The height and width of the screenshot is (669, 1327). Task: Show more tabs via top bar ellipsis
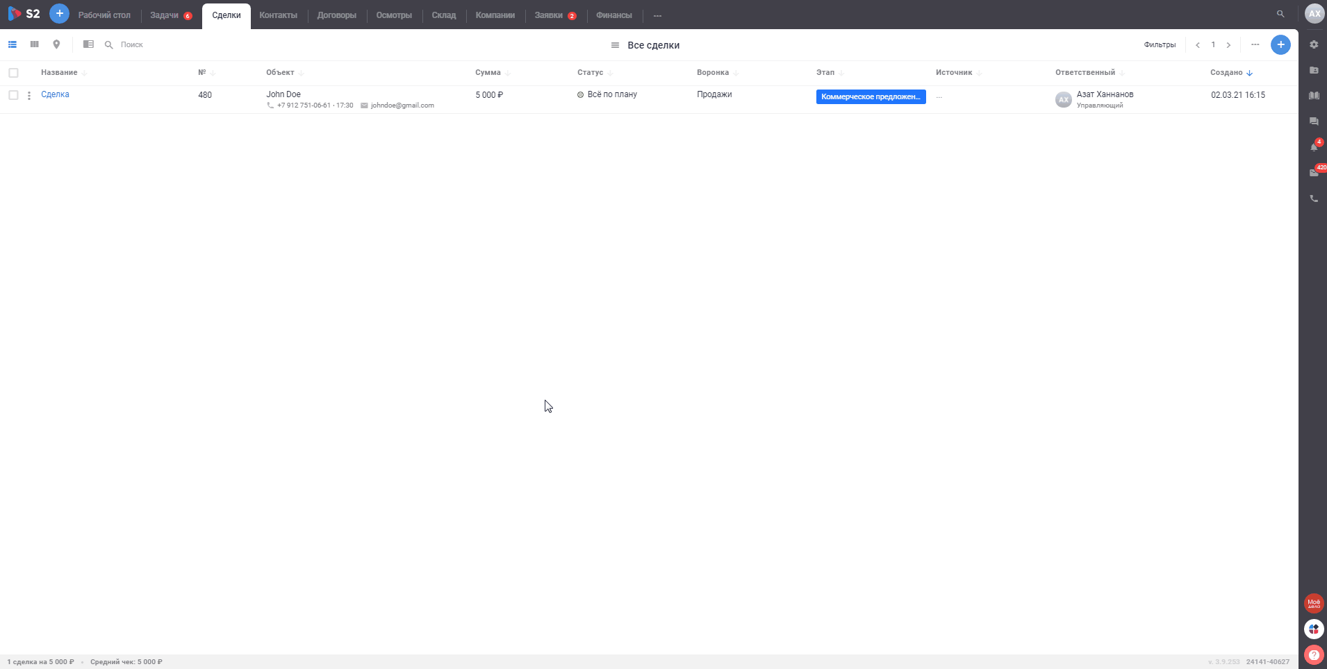[x=657, y=15]
